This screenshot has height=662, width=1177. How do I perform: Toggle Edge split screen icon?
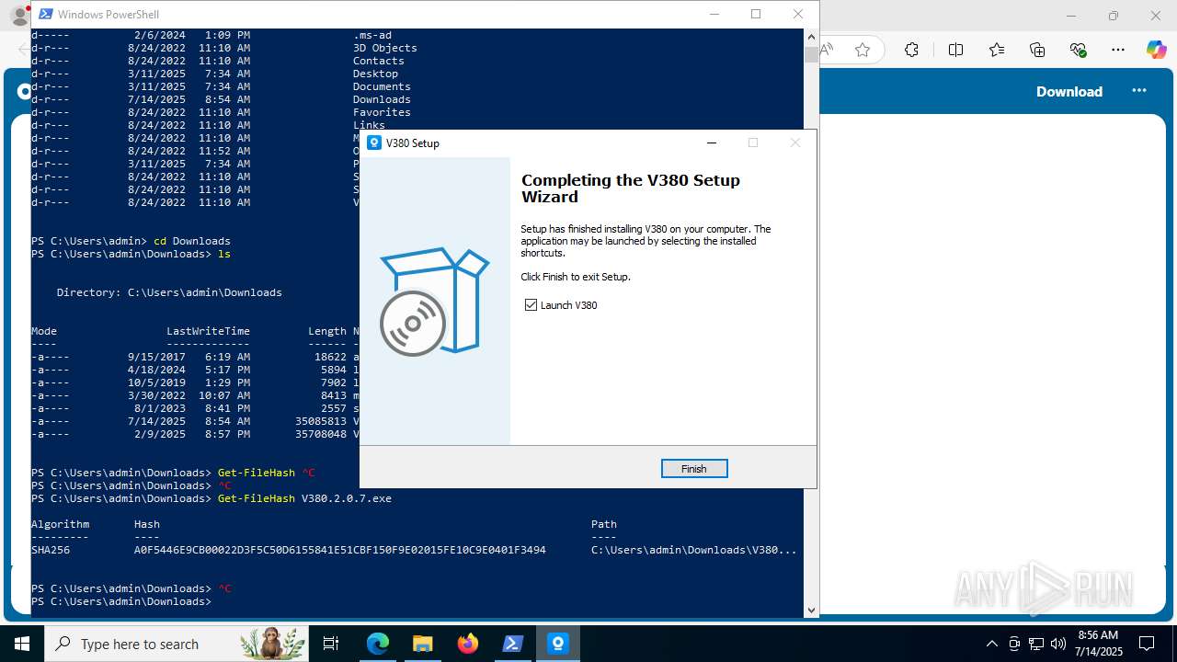click(x=955, y=50)
